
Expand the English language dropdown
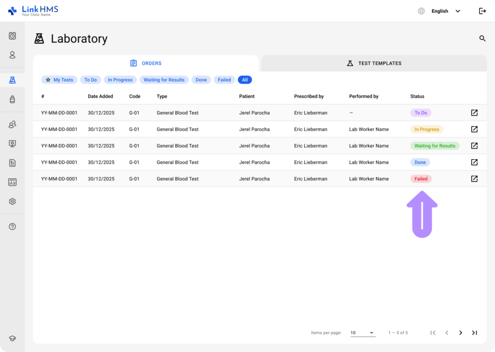(445, 11)
